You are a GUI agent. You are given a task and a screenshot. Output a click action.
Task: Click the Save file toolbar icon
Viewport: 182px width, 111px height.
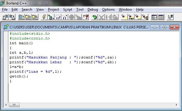coord(12,17)
